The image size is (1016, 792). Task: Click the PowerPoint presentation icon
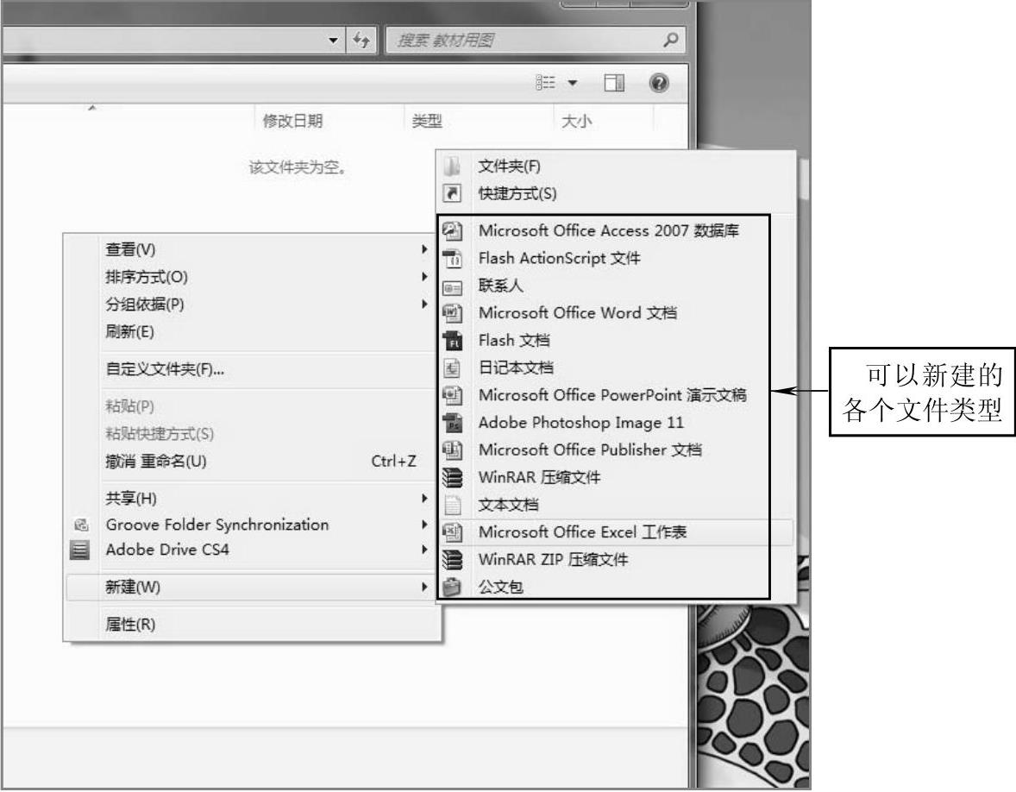452,394
